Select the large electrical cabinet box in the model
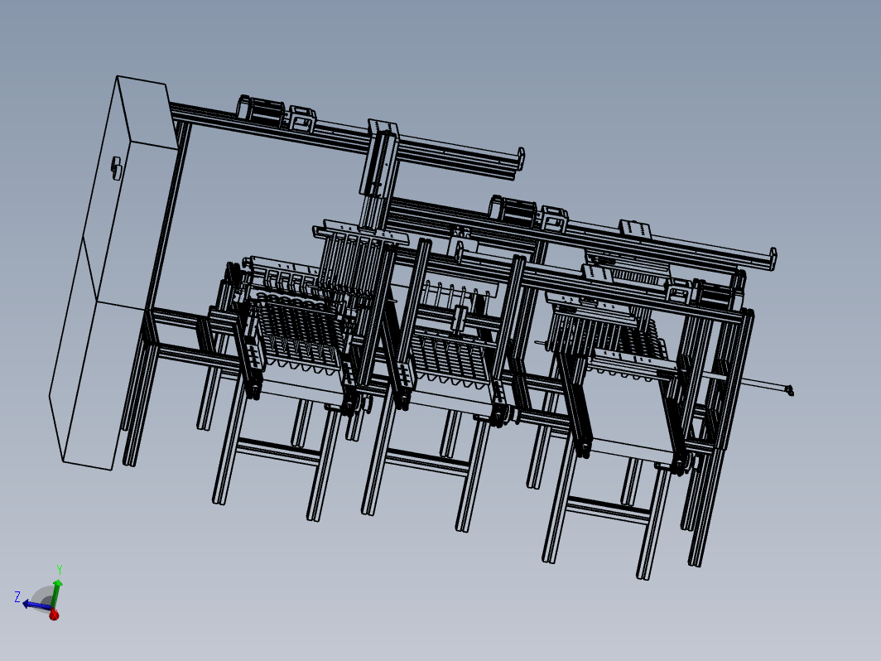 [x=113, y=273]
